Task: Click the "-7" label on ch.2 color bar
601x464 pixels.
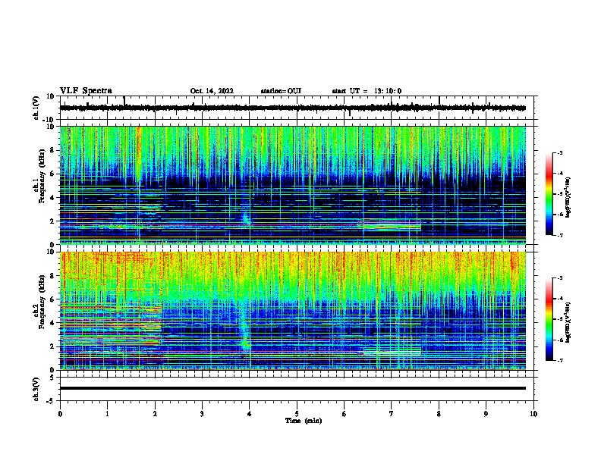Action: (x=560, y=361)
